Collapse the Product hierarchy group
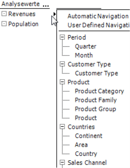Screen dimensions: 130x168 [x=62, y=82]
